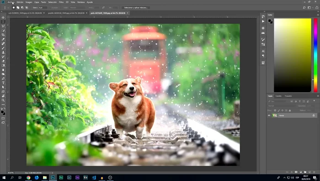This screenshot has width=320, height=181.
Task: Select the Quick Selection tool
Action: (x=3, y=31)
